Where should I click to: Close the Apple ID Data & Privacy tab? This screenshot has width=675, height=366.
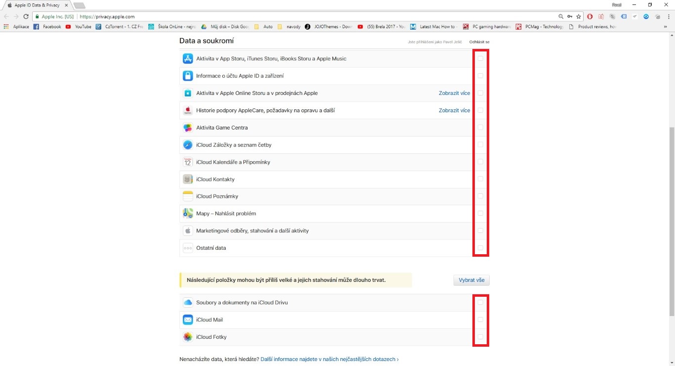66,5
